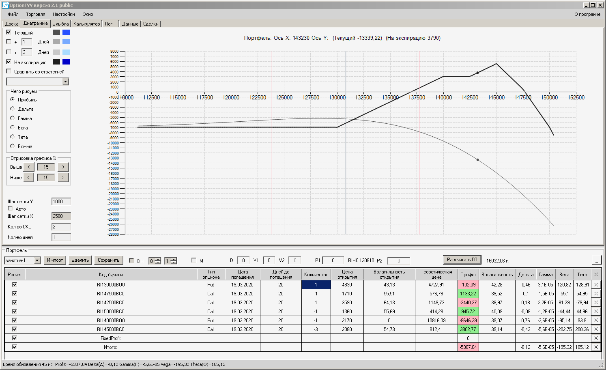The image size is (606, 370).
Task: Click the Кол-во СКО input field
Action: click(x=61, y=227)
